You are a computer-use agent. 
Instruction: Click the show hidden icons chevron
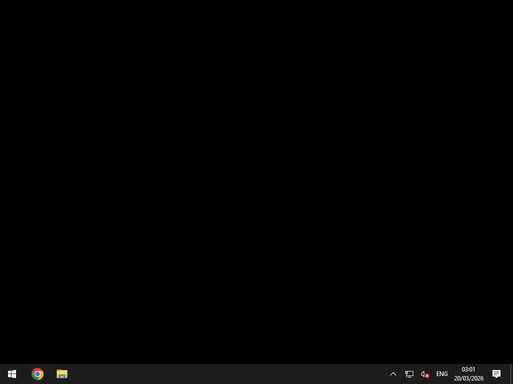pyautogui.click(x=393, y=373)
